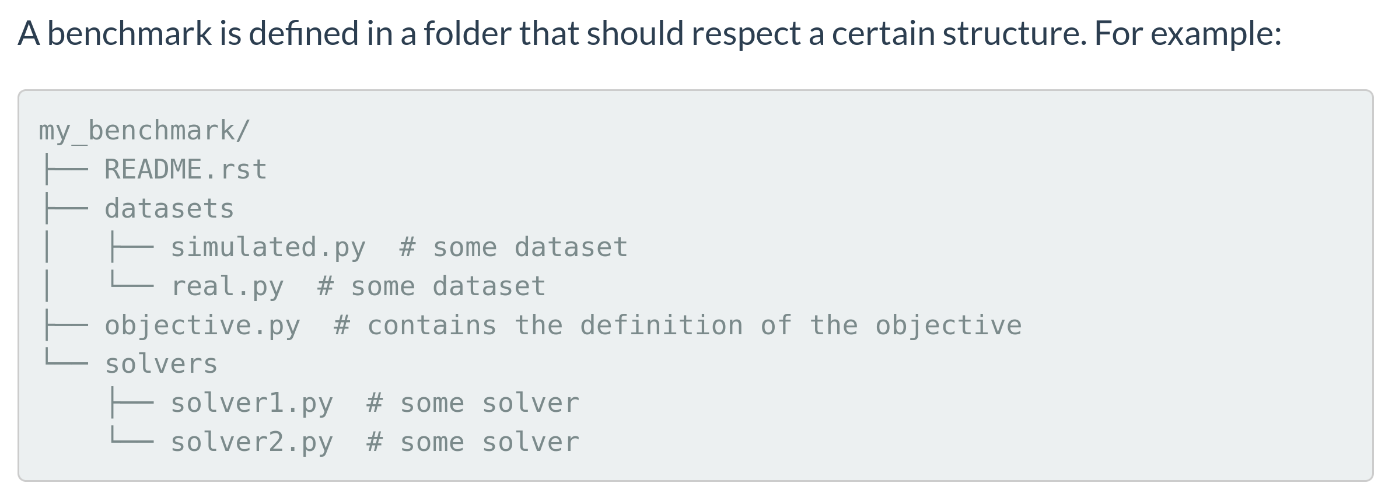Click the solvers folder entry

161,365
